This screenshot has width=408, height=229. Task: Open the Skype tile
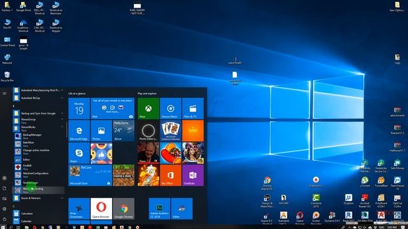pyautogui.click(x=79, y=153)
